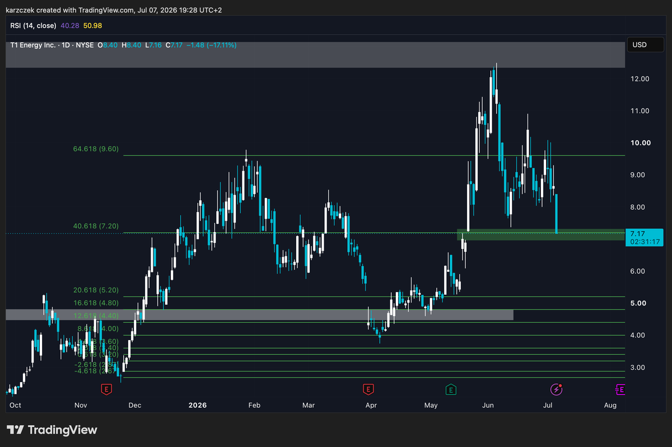Click the low price L7.16
Screen dimensions: 672x447
[153, 45]
